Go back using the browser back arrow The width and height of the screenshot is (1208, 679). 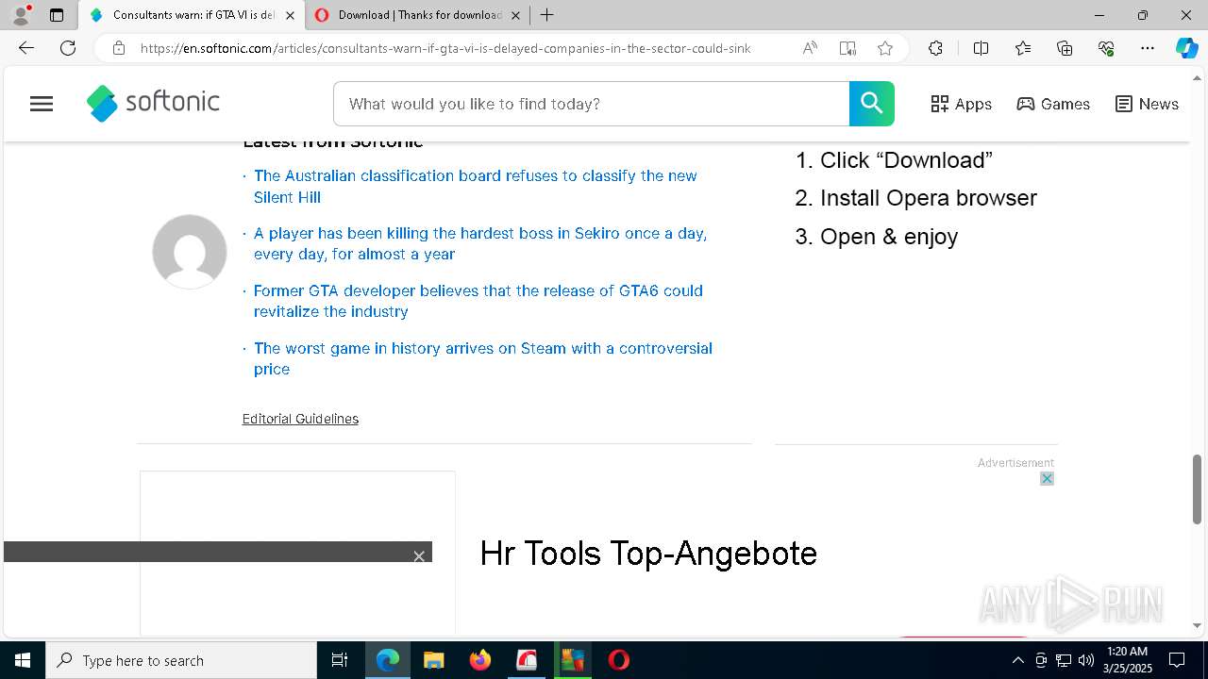click(26, 48)
